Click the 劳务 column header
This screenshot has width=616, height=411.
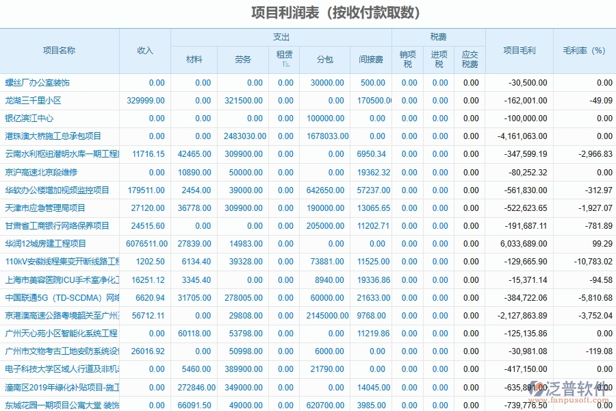[242, 60]
